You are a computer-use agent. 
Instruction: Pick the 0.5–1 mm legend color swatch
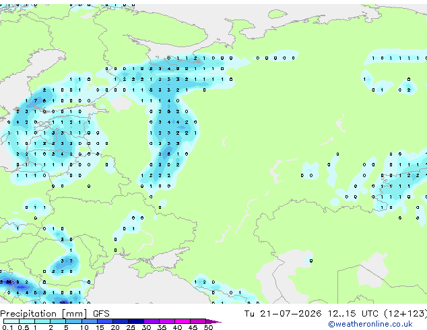coord(27,321)
